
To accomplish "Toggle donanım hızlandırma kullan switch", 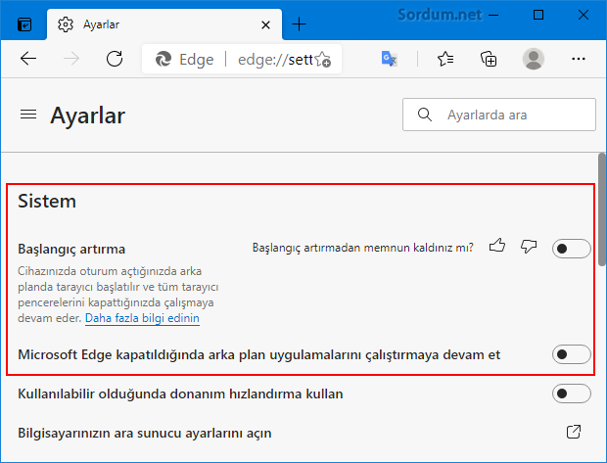I will (x=572, y=394).
